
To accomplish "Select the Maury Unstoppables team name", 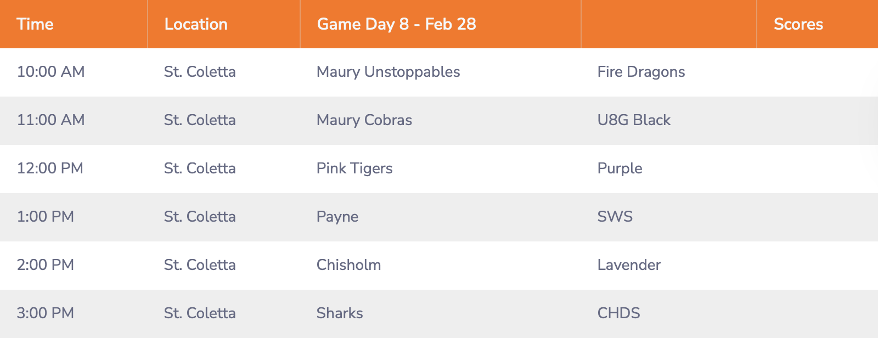I will [x=389, y=72].
